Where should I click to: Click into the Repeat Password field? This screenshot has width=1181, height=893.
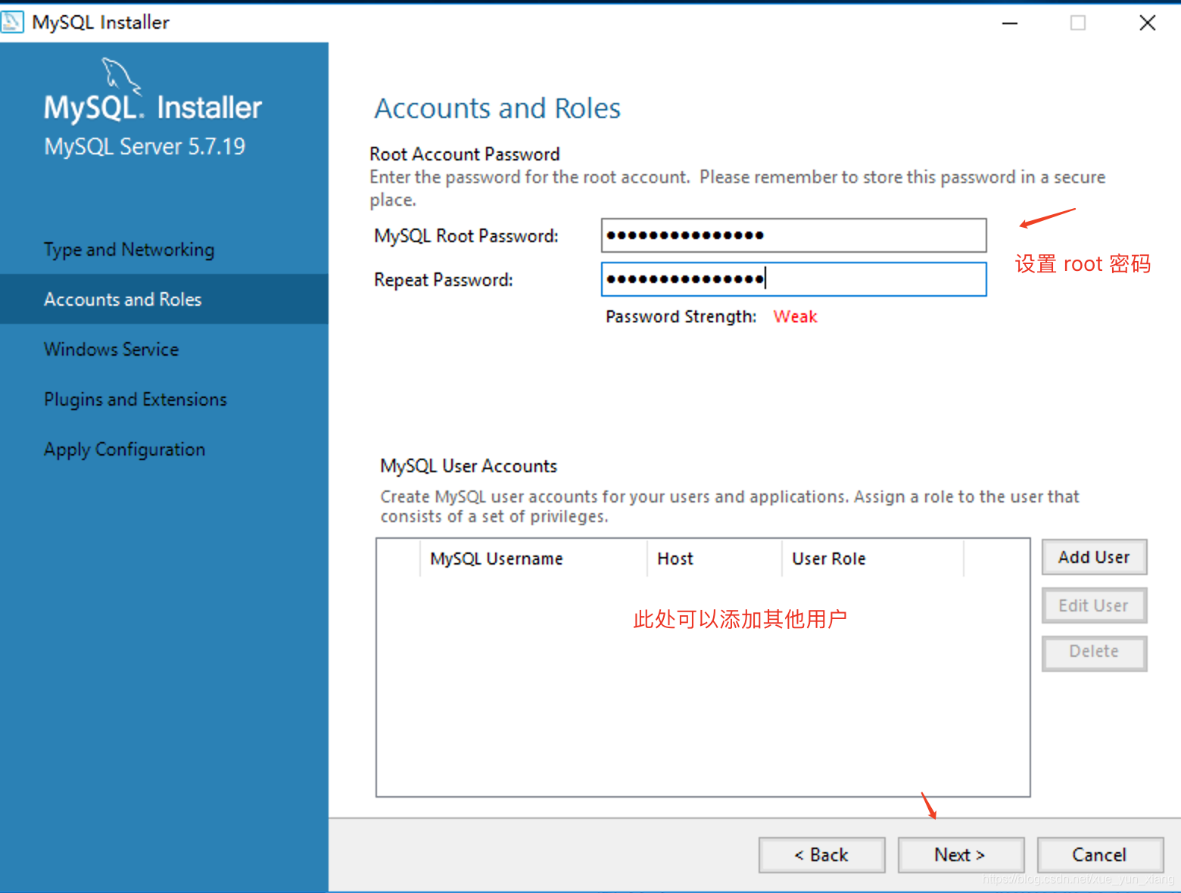[x=793, y=279]
